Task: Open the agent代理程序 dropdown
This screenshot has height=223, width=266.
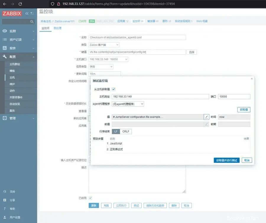Action: [128, 104]
